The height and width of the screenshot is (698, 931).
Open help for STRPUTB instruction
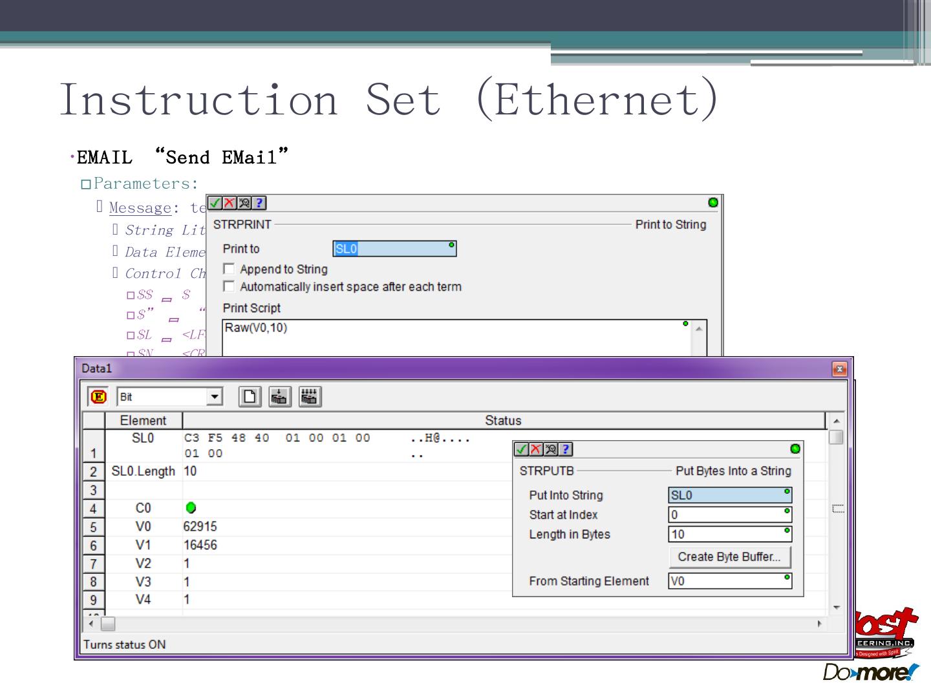click(565, 449)
